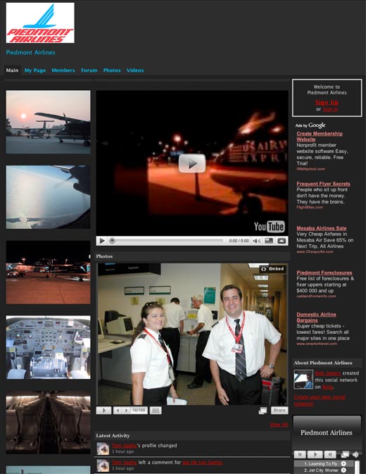The image size is (366, 474).
Task: Open the Piedmont Foreclosures ad
Action: coord(324,273)
